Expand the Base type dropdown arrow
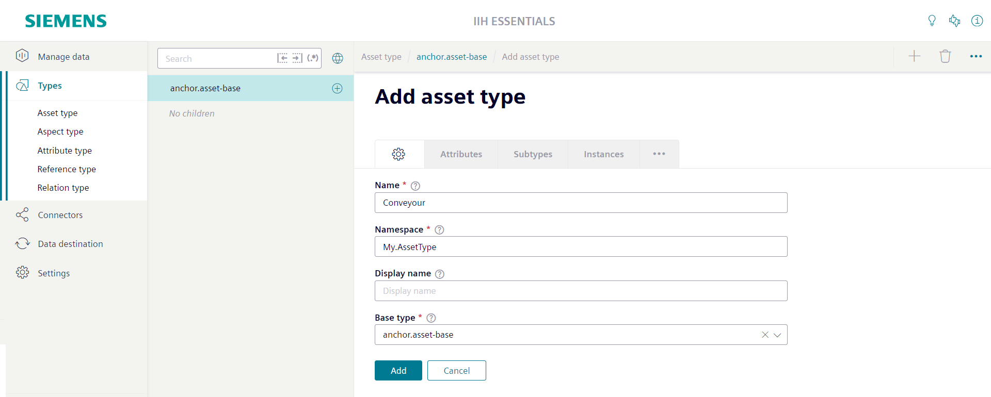 (x=777, y=335)
